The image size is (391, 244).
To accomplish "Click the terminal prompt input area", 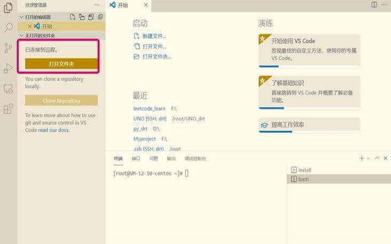I will (x=186, y=173).
